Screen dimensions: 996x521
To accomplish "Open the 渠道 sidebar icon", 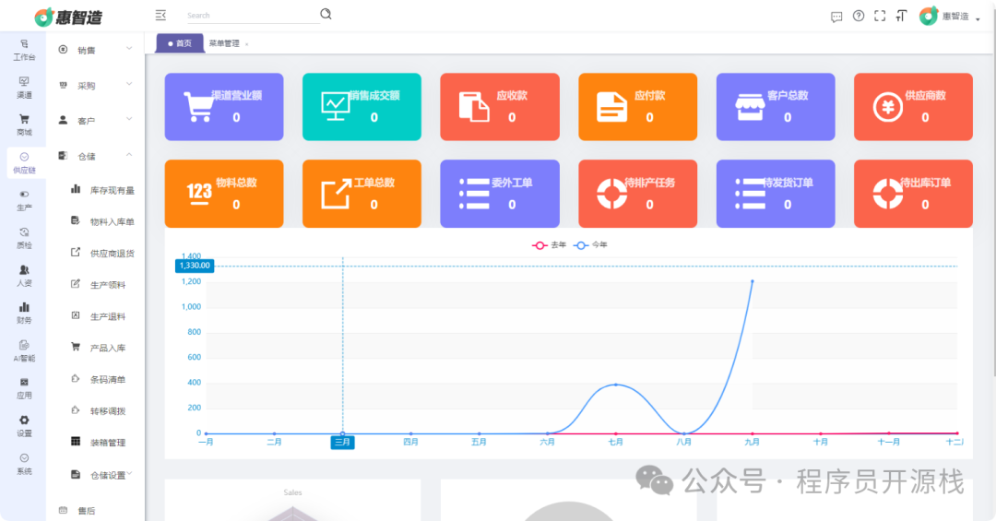I will pos(24,88).
